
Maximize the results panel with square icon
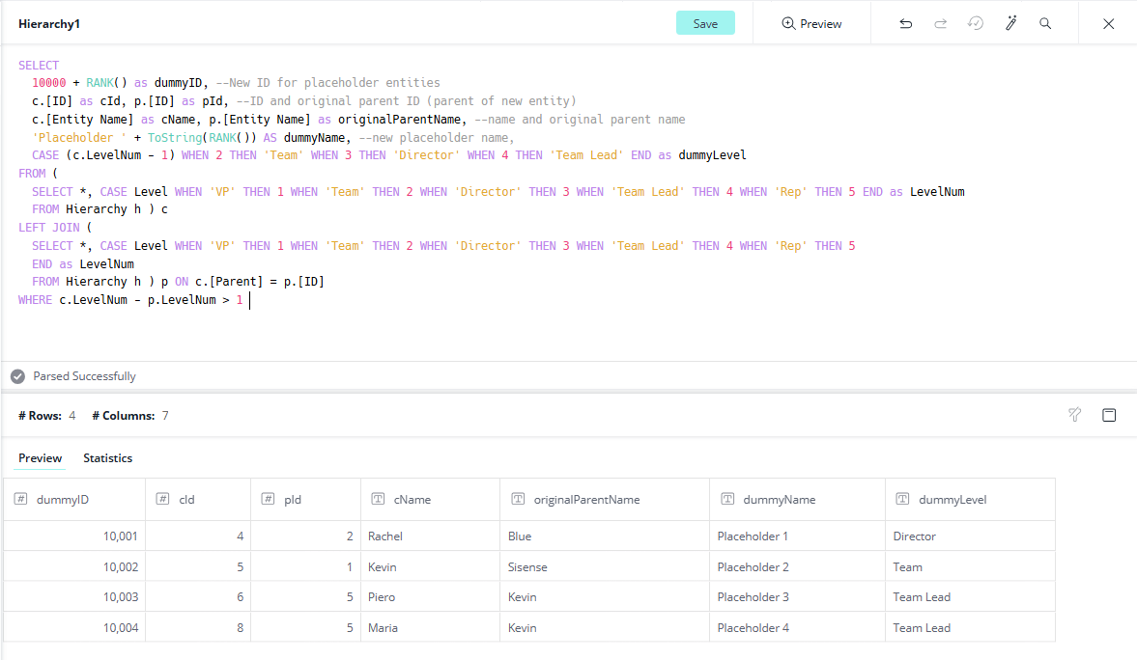[1109, 415]
